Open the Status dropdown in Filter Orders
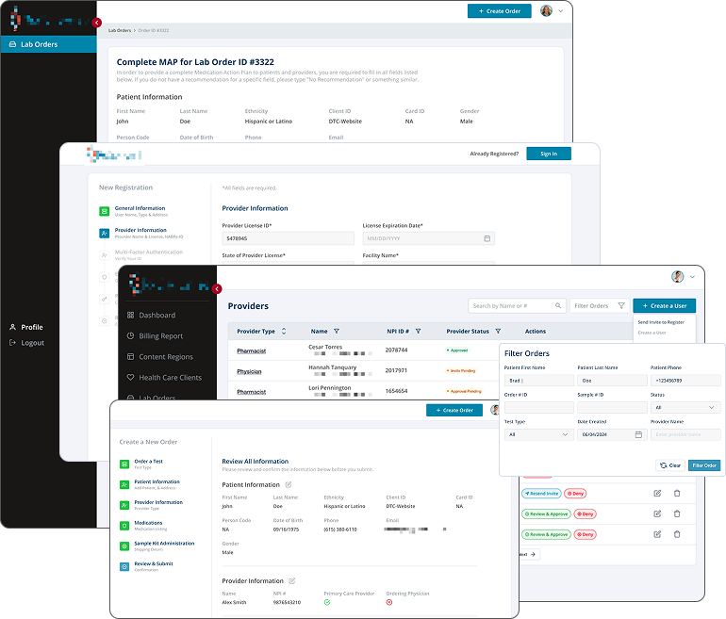Viewport: 726px width, 619px height. point(685,408)
